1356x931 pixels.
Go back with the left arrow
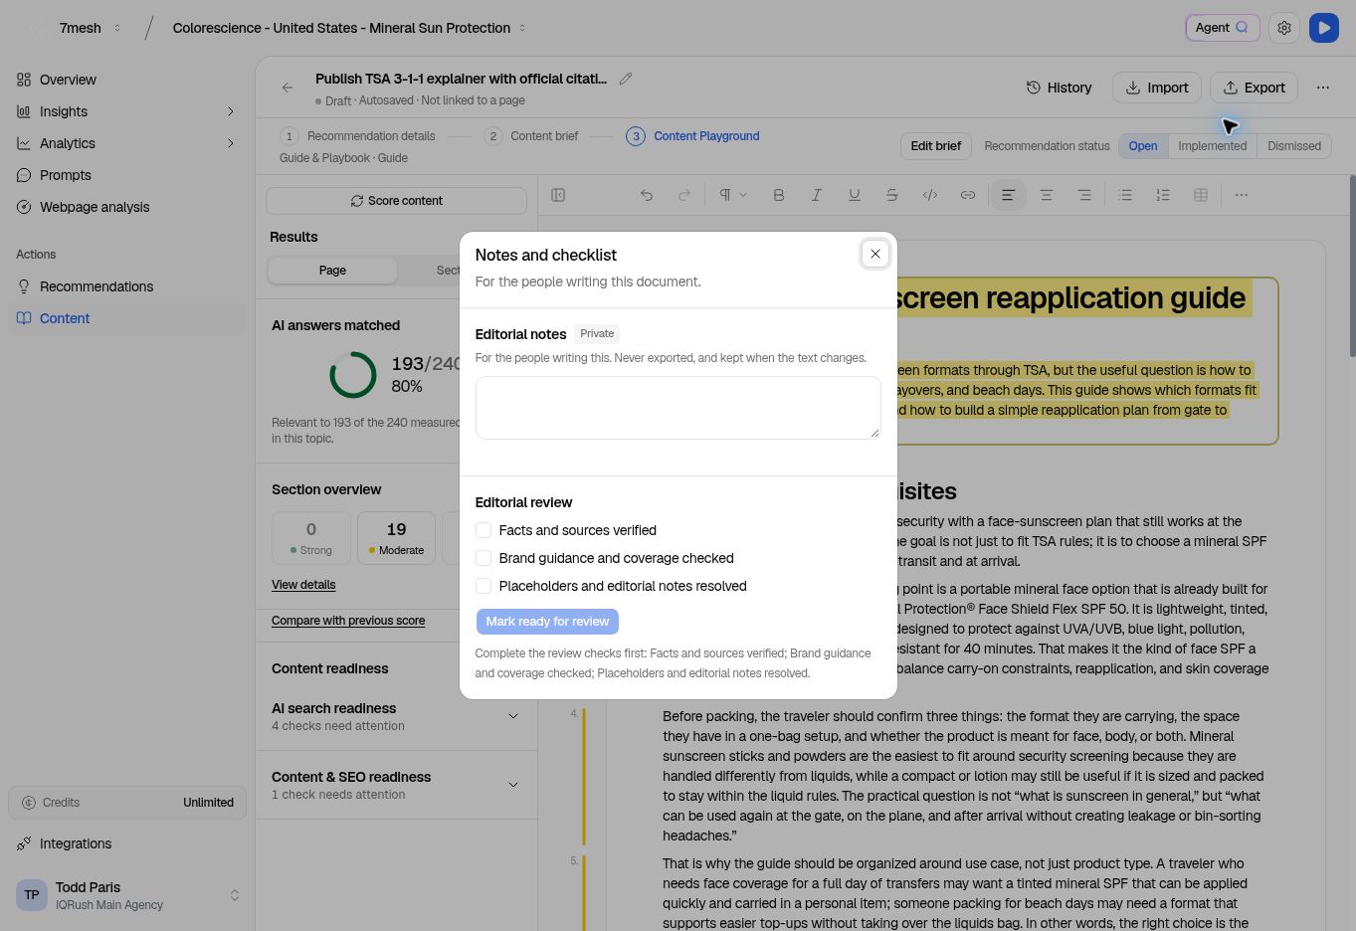(x=288, y=88)
